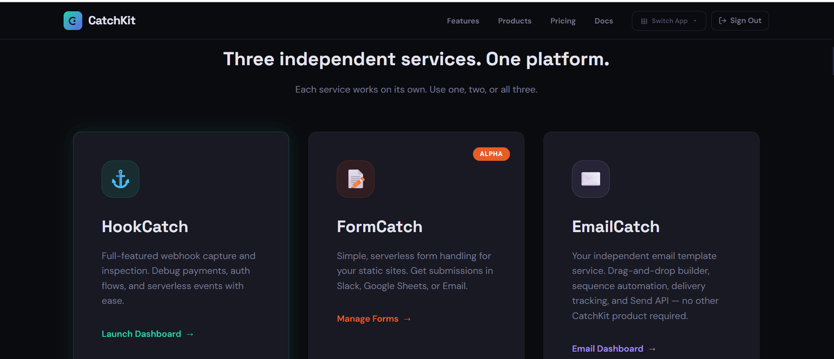Click the arrow icon next to Email Dashboard

652,348
